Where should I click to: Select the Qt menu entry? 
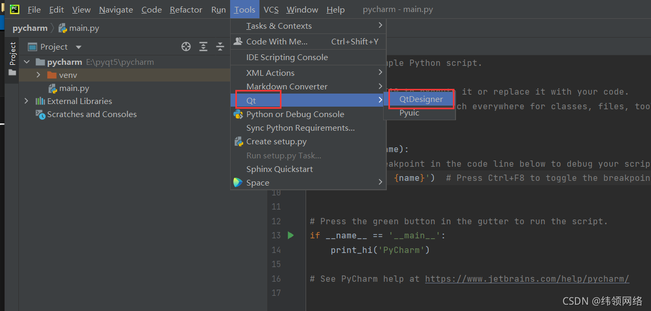[x=308, y=100]
